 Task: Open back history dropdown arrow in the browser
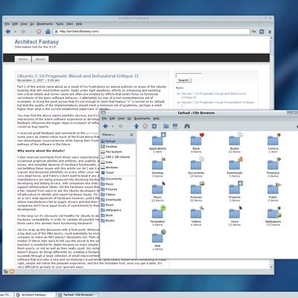(x=15, y=32)
